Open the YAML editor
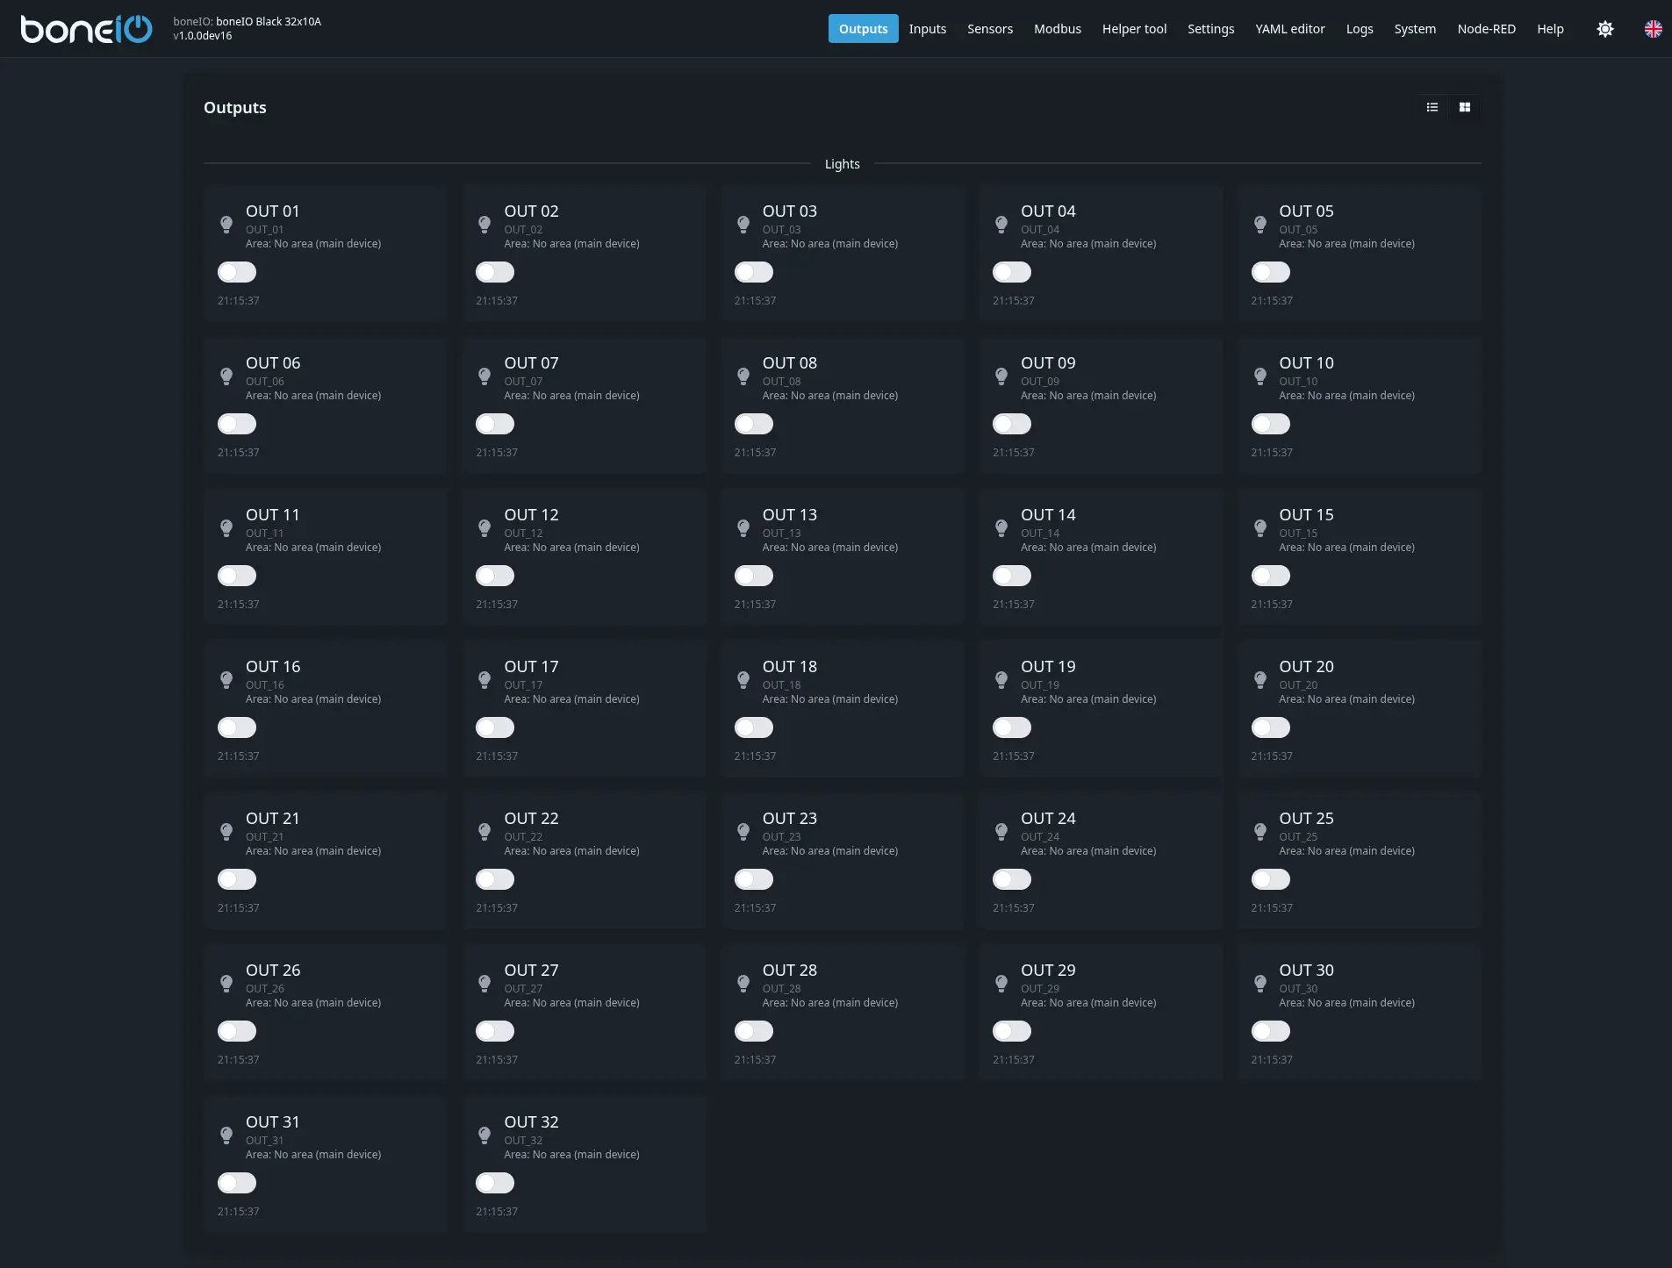The image size is (1672, 1268). 1289,28
